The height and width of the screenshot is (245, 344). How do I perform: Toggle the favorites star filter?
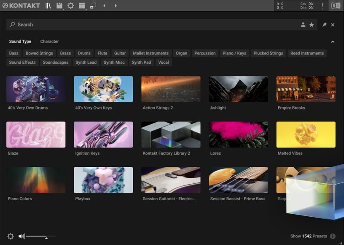[312, 24]
